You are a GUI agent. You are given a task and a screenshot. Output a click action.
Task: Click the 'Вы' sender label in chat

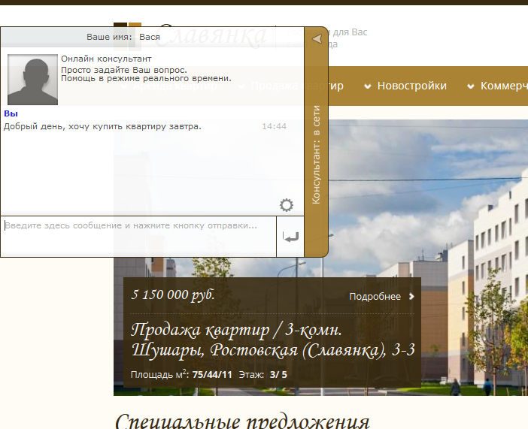pos(11,113)
